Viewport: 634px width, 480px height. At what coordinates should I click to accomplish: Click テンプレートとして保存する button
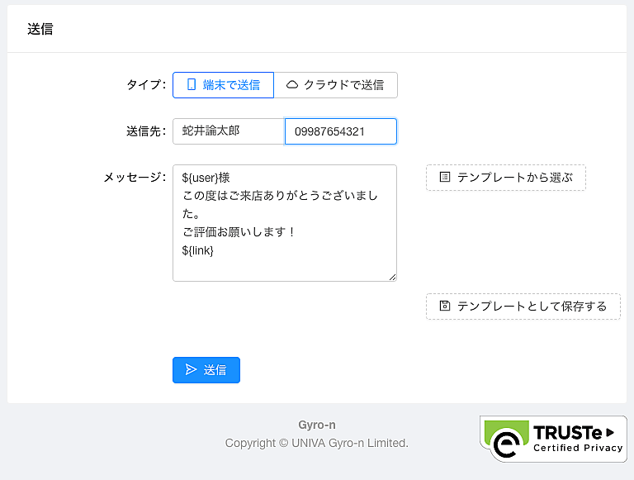click(523, 307)
